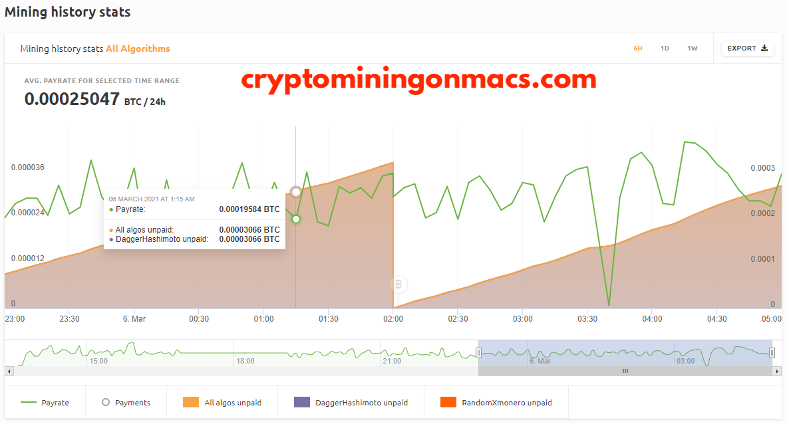Viewport: 789px width, 424px height.
Task: Click the white unpaid balance marker on the chart
Action: click(296, 191)
